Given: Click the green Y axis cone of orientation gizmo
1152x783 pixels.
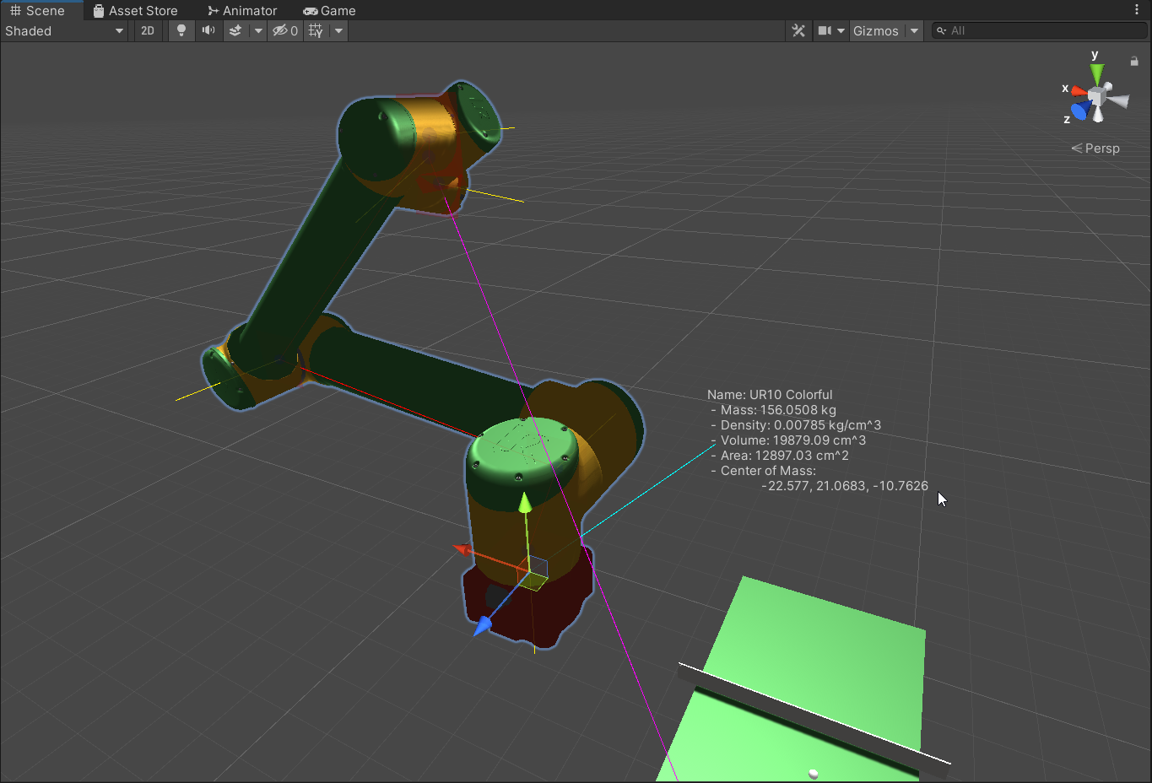Looking at the screenshot, I should coord(1096,74).
